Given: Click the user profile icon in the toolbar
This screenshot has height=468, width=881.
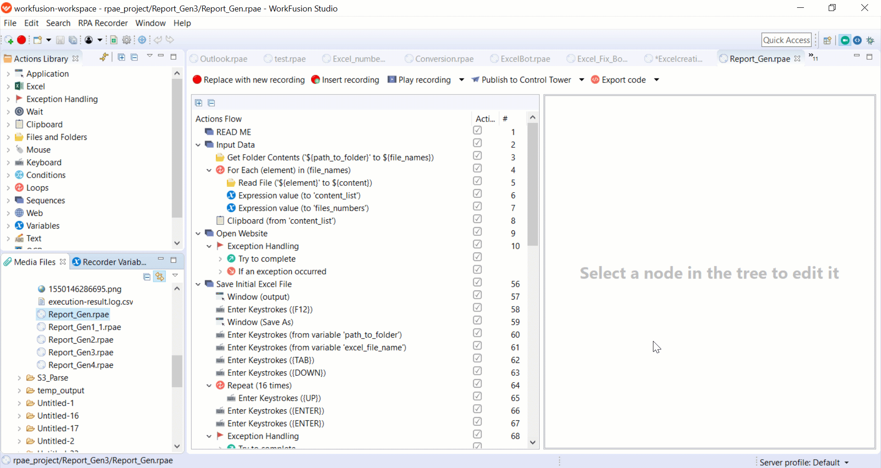Looking at the screenshot, I should pyautogui.click(x=89, y=40).
